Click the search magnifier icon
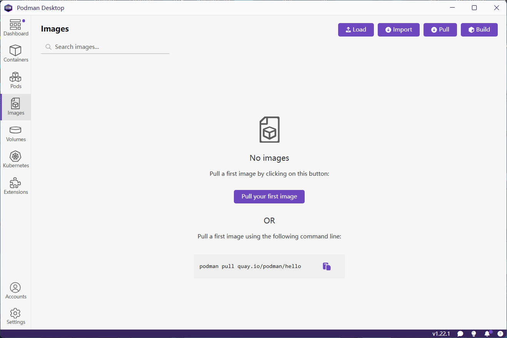This screenshot has height=338, width=507. (48, 47)
